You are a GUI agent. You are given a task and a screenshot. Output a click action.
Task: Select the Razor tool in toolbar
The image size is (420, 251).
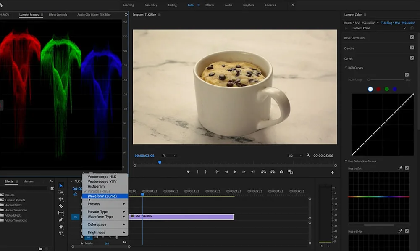[x=61, y=206]
